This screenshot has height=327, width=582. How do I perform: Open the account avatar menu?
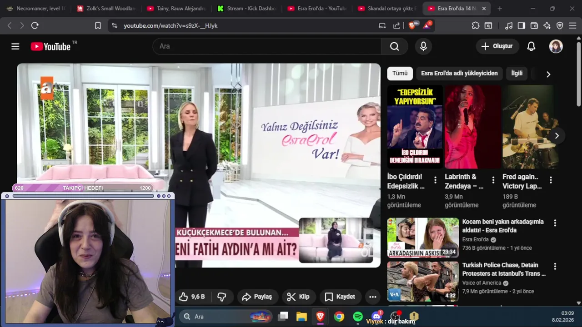pos(556,46)
